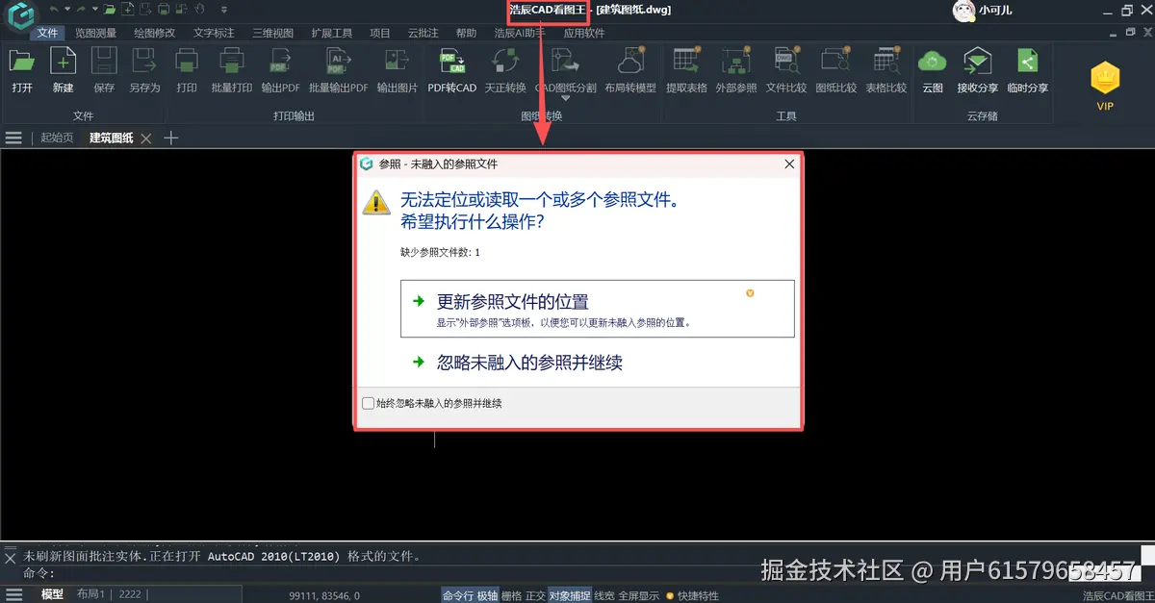
Task: Toggle 命令行 in the status bar
Action: pyautogui.click(x=458, y=595)
